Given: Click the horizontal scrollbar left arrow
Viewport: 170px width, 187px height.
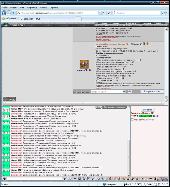Looking at the screenshot, I should click(4, 103).
